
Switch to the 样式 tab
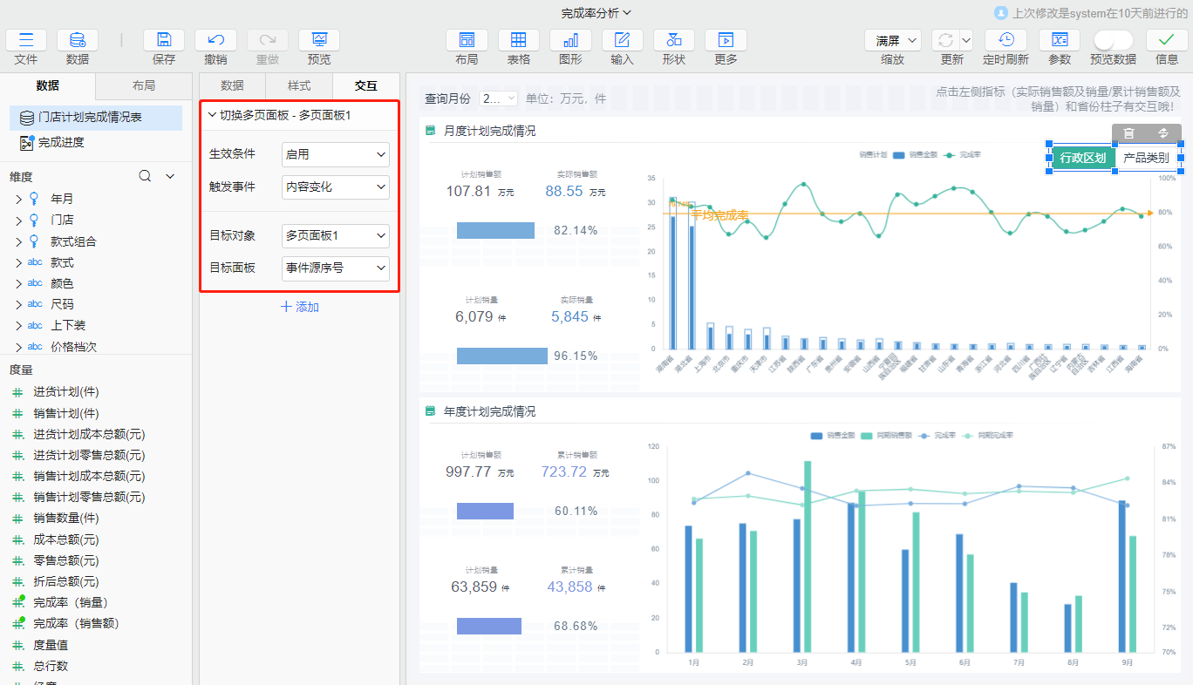[x=299, y=85]
